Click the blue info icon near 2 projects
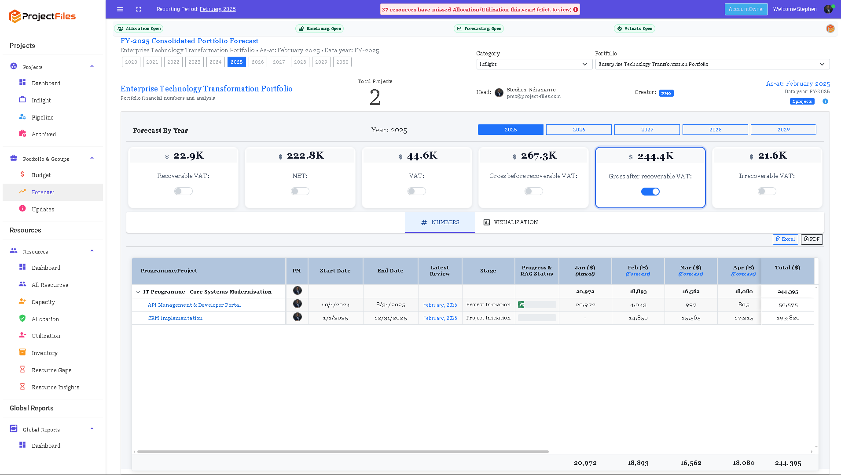The height and width of the screenshot is (475, 841). pos(825,102)
